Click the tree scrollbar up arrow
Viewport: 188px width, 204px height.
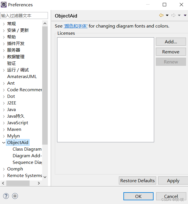(x=45, y=24)
